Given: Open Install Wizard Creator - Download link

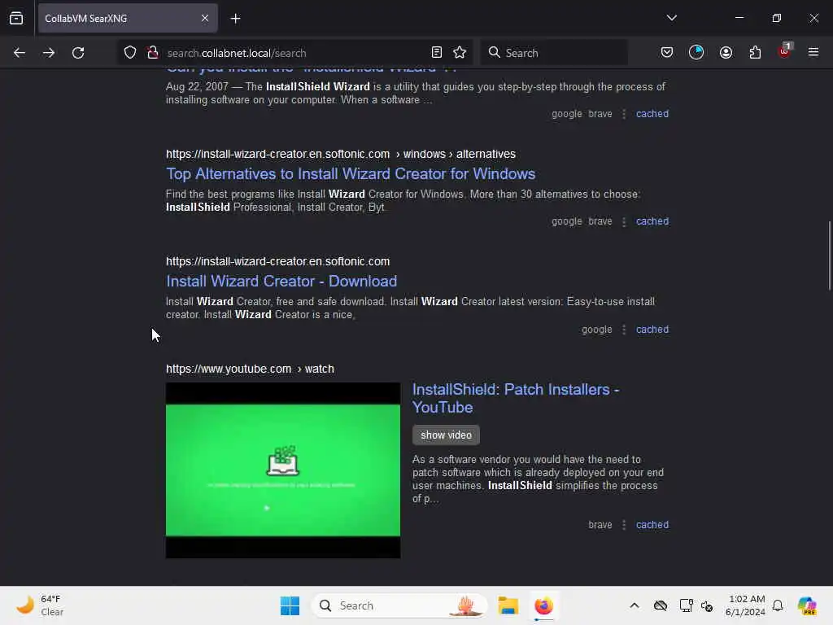Looking at the screenshot, I should click(x=281, y=281).
